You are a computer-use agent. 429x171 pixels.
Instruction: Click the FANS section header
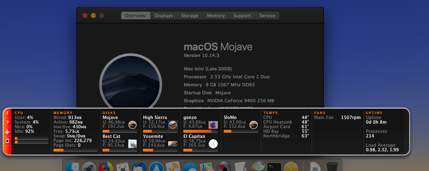click(320, 113)
